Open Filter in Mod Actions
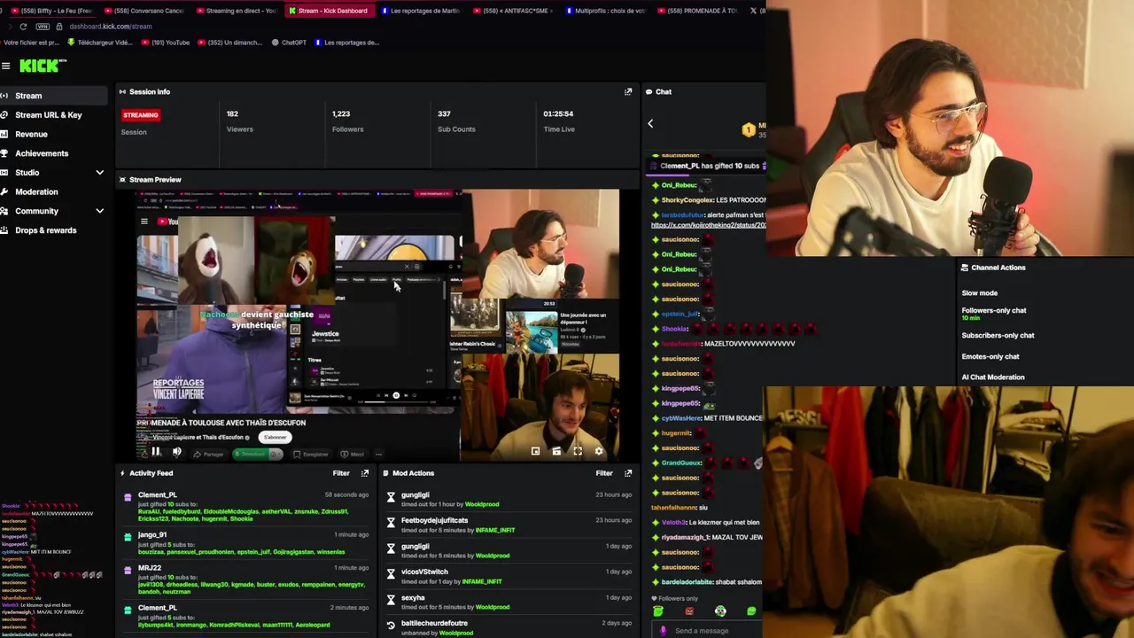1134x638 pixels. pyautogui.click(x=604, y=473)
